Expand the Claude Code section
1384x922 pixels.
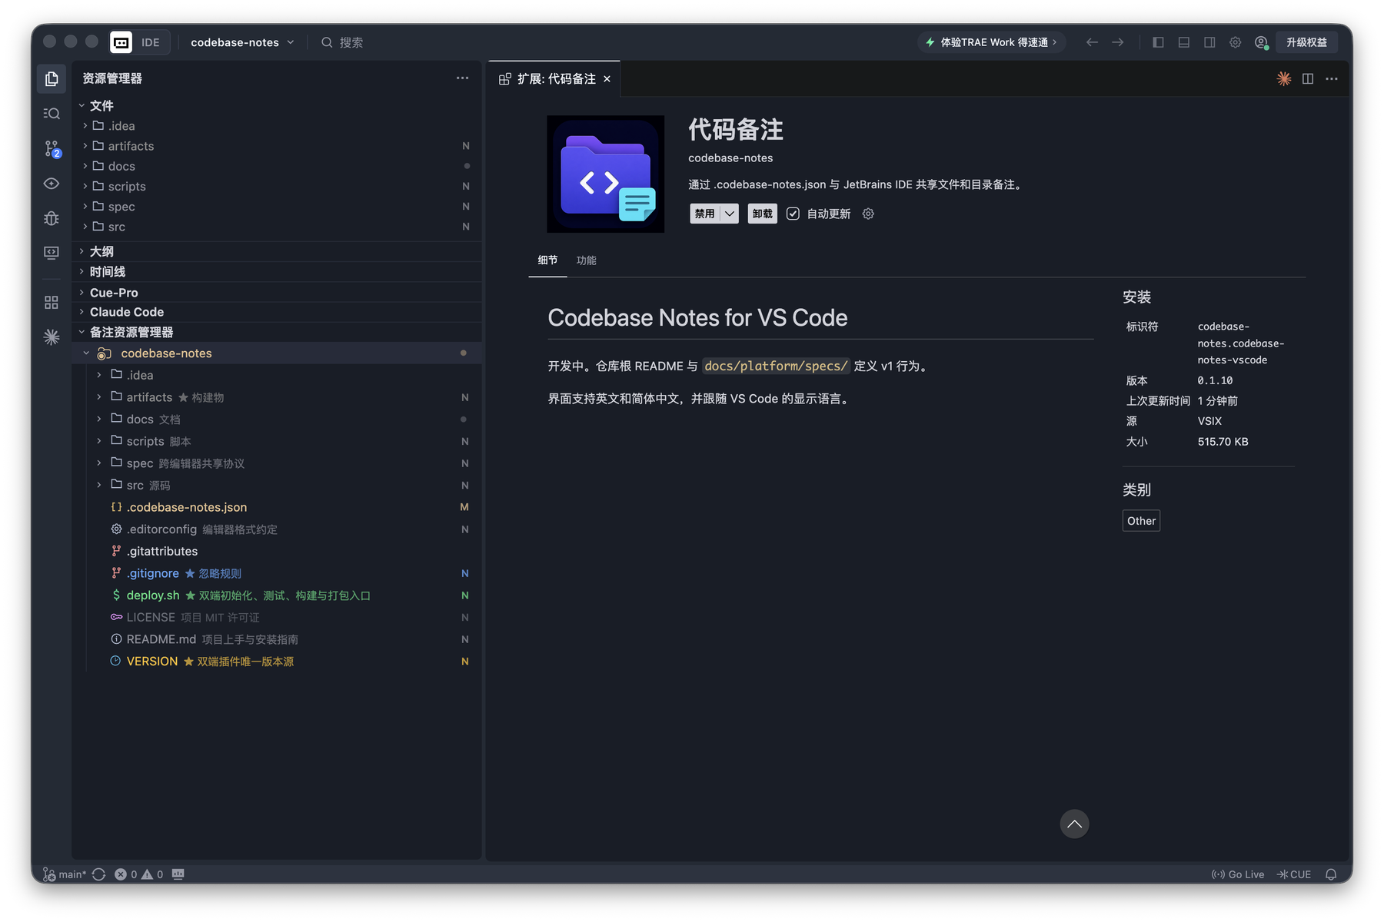click(x=277, y=312)
